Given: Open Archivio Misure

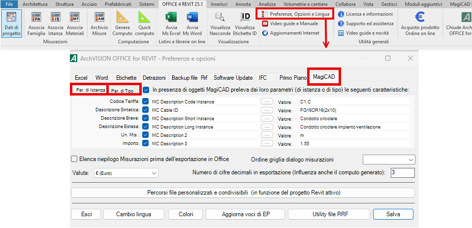Looking at the screenshot, I should click(x=99, y=23).
